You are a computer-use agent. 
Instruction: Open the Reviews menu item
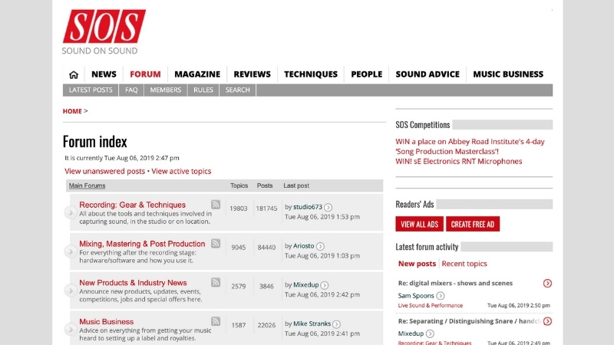coord(252,74)
